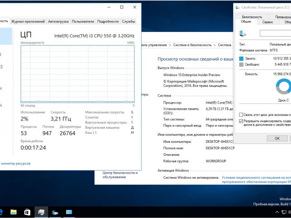Click 'Windows 10 Enterprise Insider Preview' text
The width and height of the screenshot is (291, 218).
click(x=192, y=75)
